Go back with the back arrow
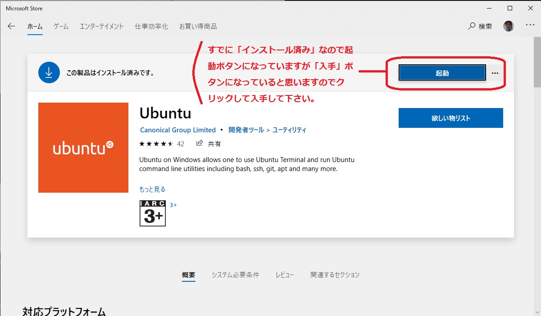This screenshot has width=541, height=316. [11, 26]
